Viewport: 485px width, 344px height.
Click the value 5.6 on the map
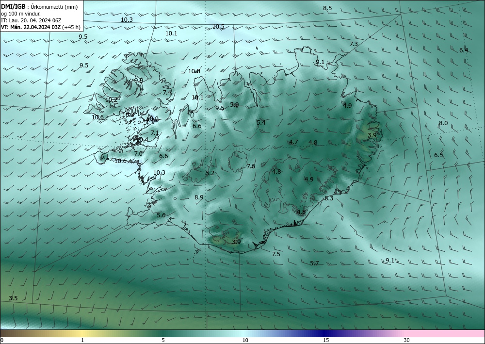pyautogui.click(x=161, y=215)
